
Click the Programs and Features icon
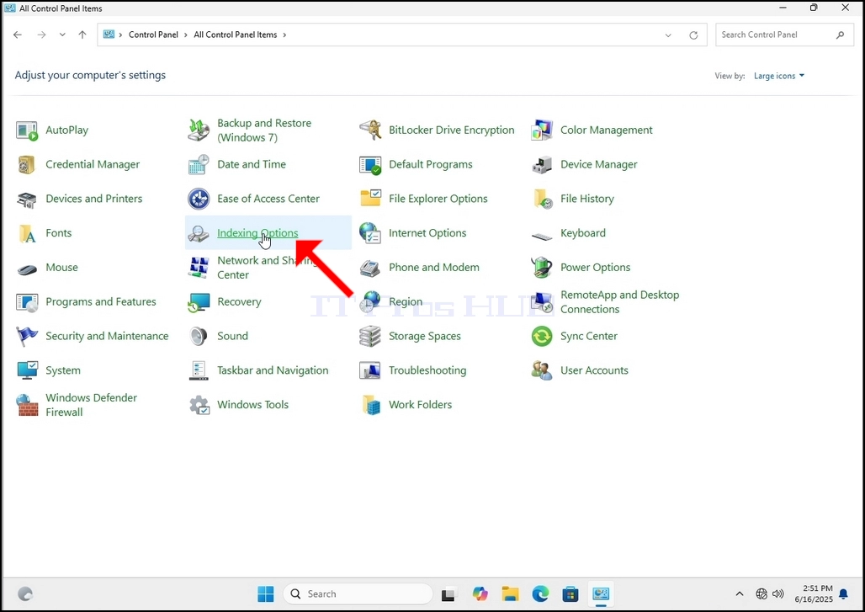(x=26, y=302)
